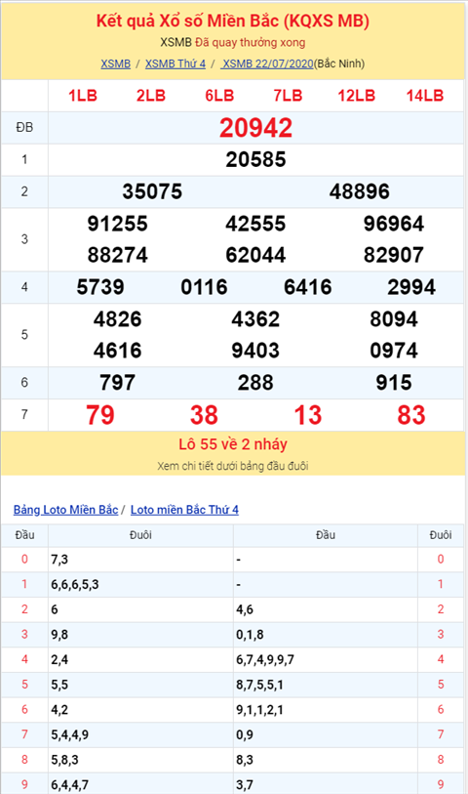Click third prize number 88274

(x=118, y=255)
